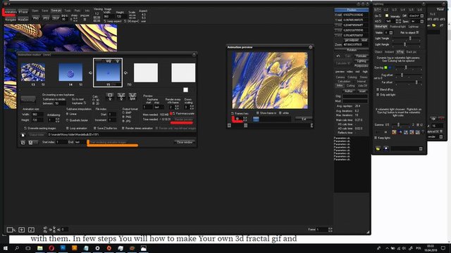Select keyframe 14 thumbnail
The image size is (451, 253).
click(70, 72)
